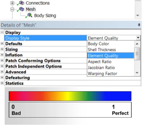
Task: Click the Mesh node icon
Action: (21, 9)
